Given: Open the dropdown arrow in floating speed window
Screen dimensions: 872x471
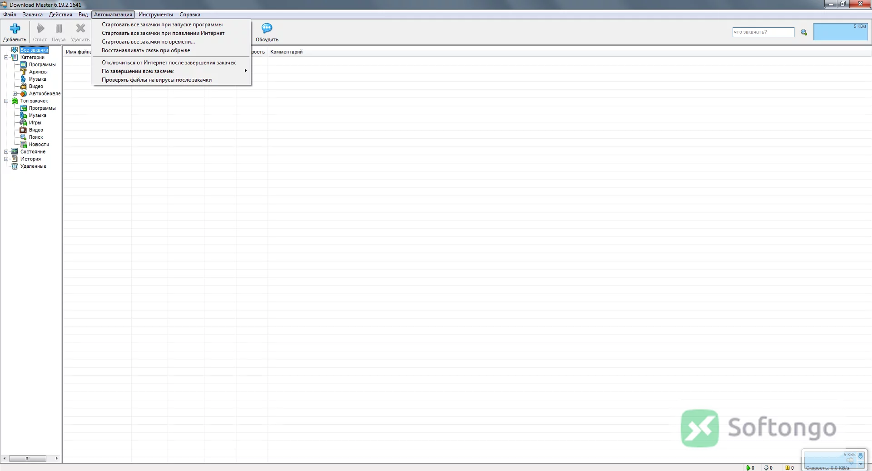Looking at the screenshot, I should [x=860, y=464].
